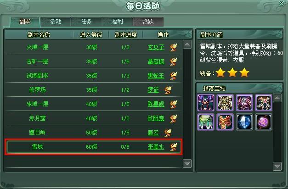Click the winged boot icon beside 玄炎子
288x189 pixels.
click(173, 47)
